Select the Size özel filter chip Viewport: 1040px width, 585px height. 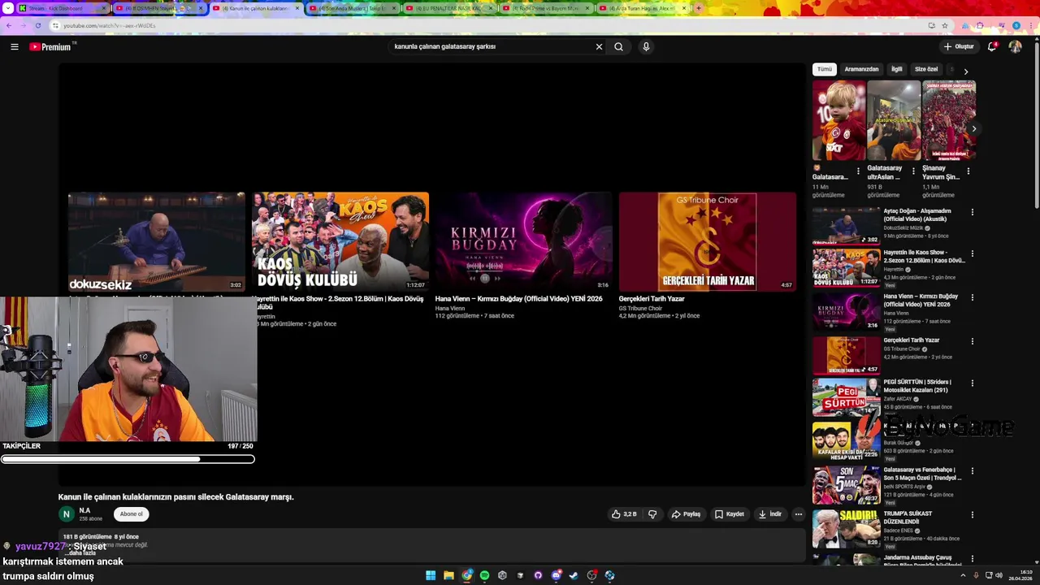click(x=926, y=69)
